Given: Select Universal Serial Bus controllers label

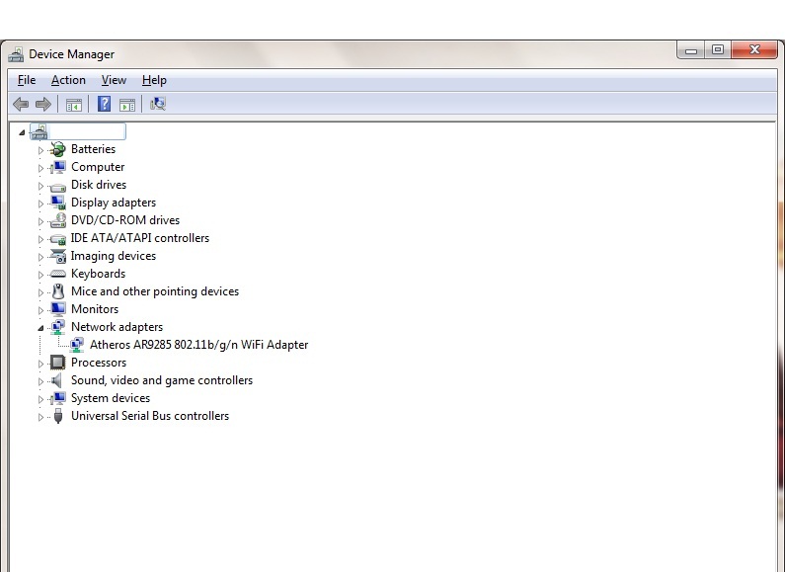Looking at the screenshot, I should (150, 416).
